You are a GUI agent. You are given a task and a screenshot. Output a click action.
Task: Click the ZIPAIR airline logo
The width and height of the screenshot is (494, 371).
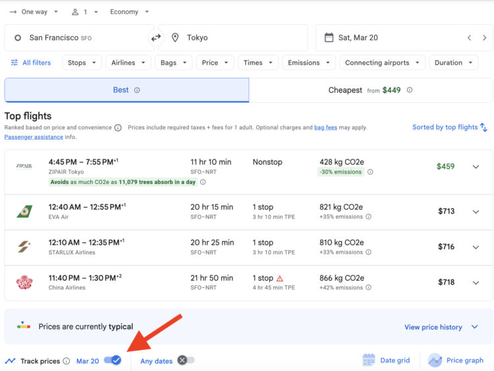(24, 166)
